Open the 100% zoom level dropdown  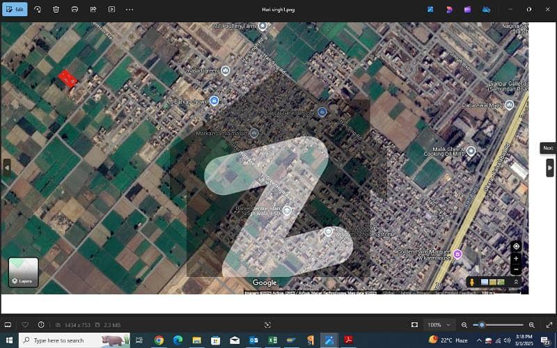point(436,325)
